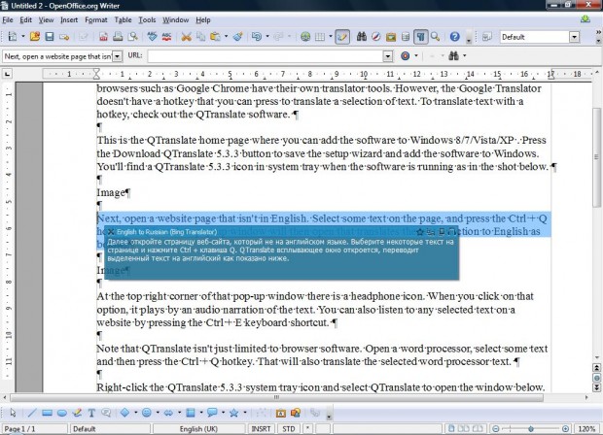Image resolution: width=603 pixels, height=435 pixels.
Task: Open the Insert menu
Action: [69, 20]
